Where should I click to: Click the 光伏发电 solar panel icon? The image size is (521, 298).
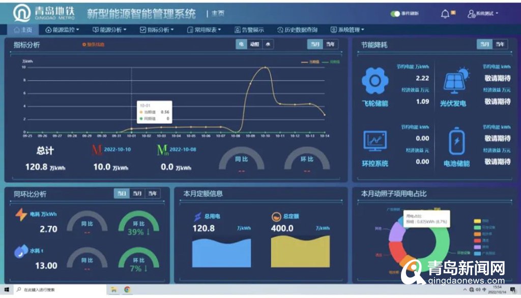(x=455, y=80)
